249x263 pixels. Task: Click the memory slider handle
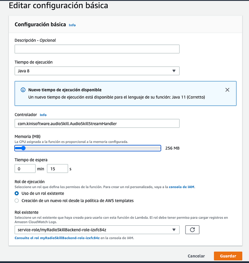(x=23, y=148)
